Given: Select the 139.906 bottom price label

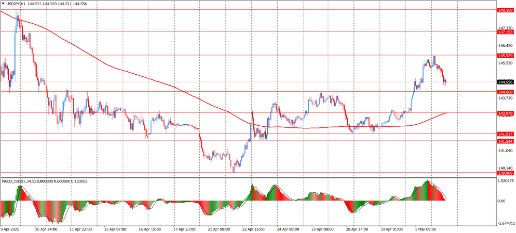Looking at the screenshot, I should (505, 173).
